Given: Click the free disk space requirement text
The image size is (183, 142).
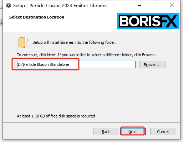Looking at the screenshot, I should click(56, 116).
